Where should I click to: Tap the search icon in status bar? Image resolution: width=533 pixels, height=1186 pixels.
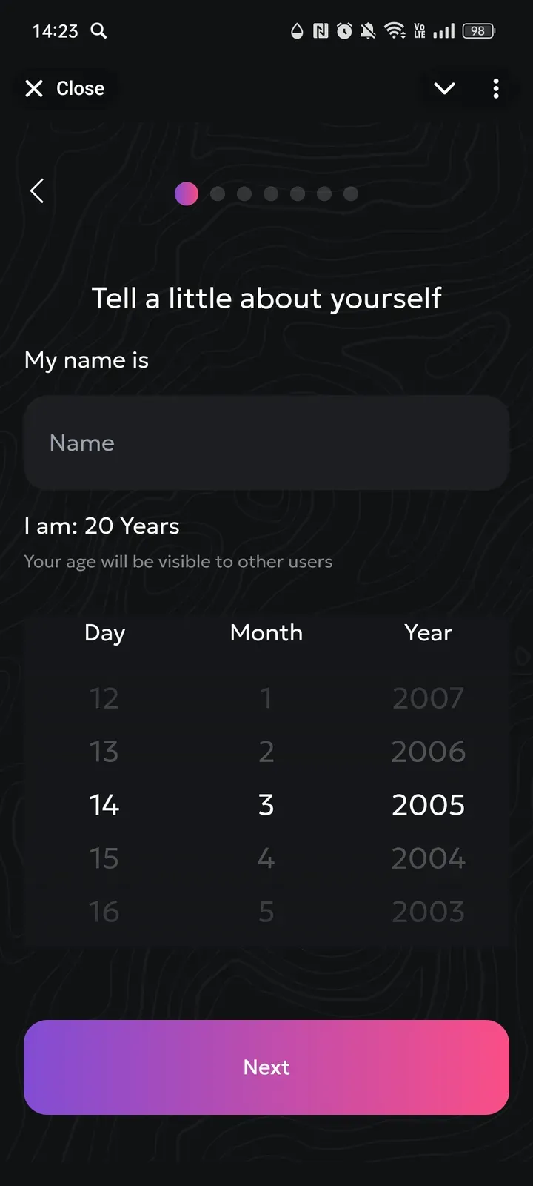[98, 31]
